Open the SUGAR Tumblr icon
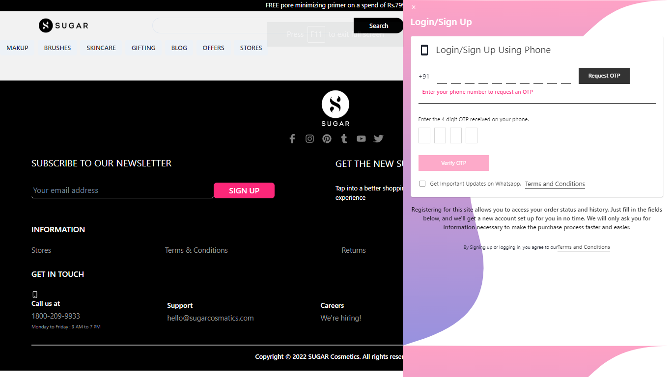Viewport: 671px width, 377px height. (x=344, y=139)
